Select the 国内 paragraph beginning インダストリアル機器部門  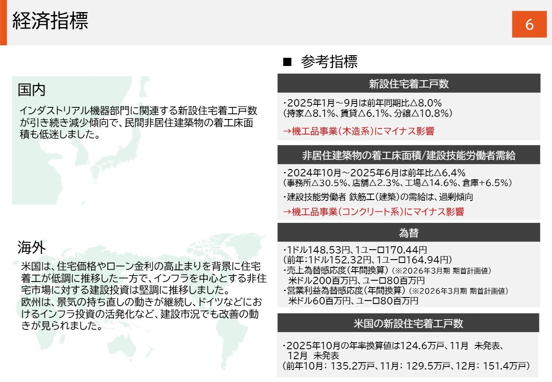[x=138, y=123]
